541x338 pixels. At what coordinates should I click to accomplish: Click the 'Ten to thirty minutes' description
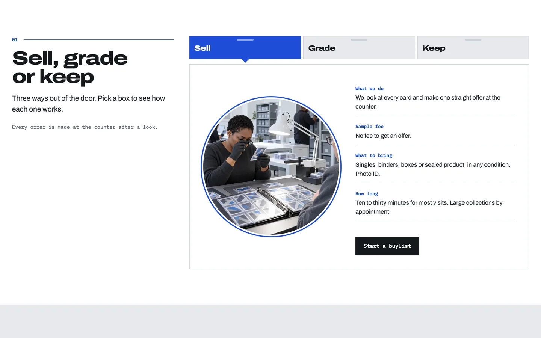pyautogui.click(x=429, y=207)
